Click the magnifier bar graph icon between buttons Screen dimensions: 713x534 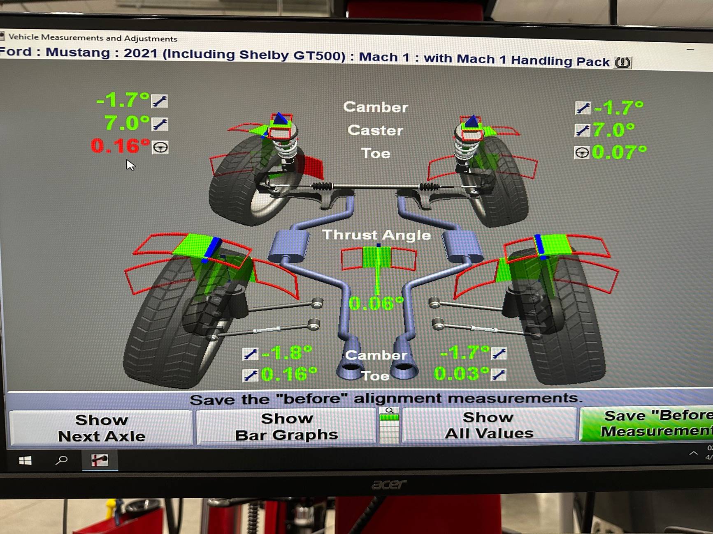[x=389, y=426]
